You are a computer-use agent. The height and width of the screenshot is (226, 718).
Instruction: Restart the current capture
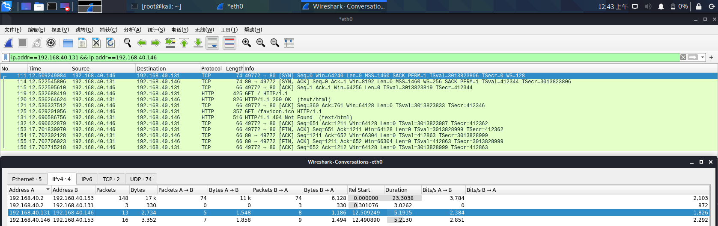(x=37, y=43)
